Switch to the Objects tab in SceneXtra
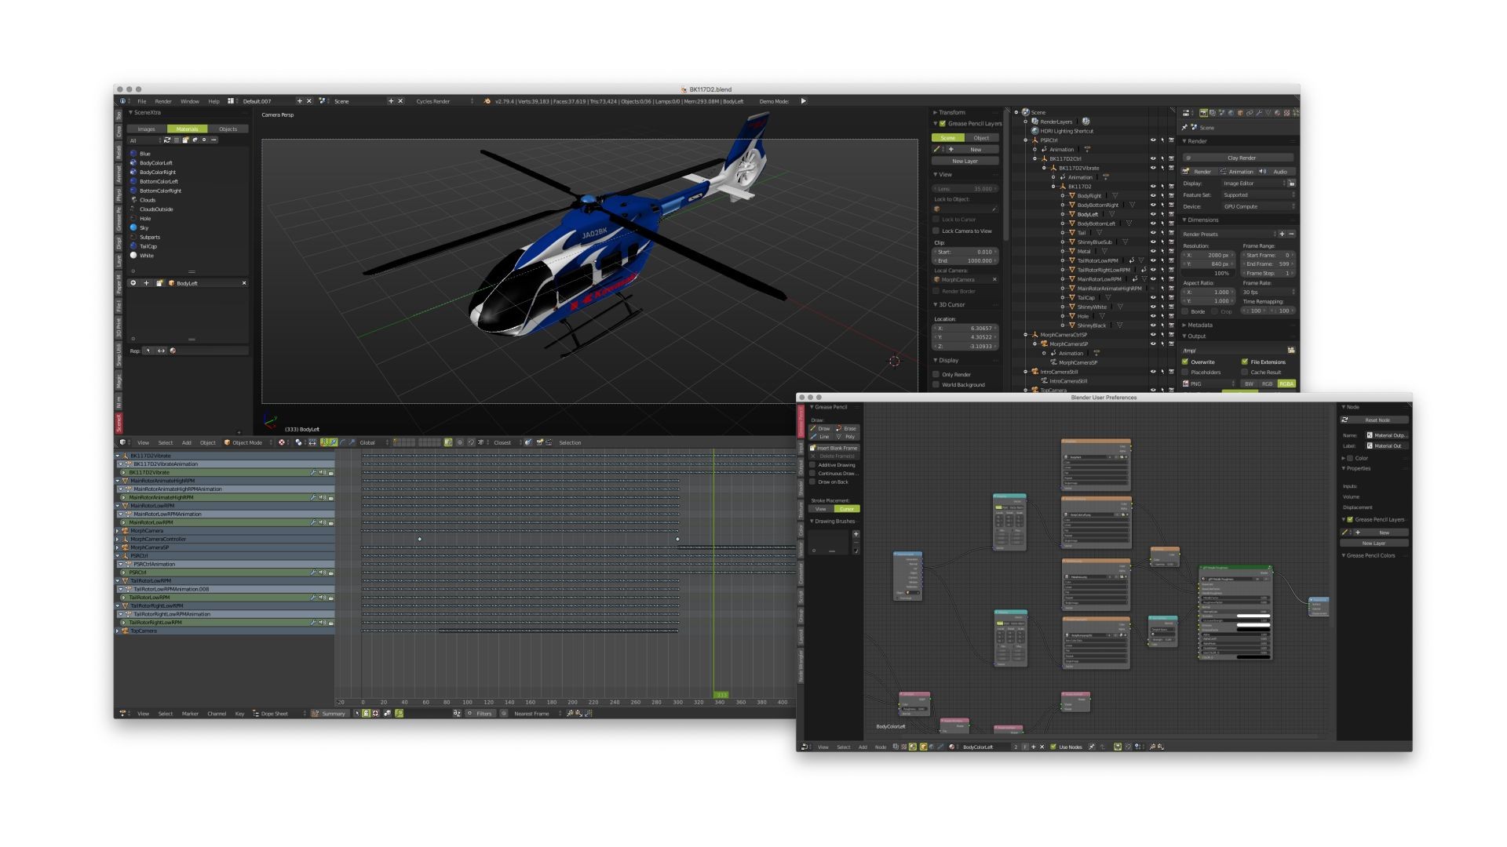 tap(228, 129)
